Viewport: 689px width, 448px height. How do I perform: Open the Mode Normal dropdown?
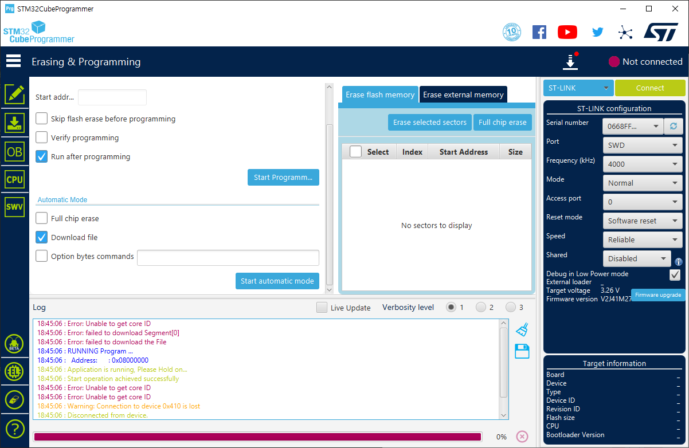pos(643,183)
